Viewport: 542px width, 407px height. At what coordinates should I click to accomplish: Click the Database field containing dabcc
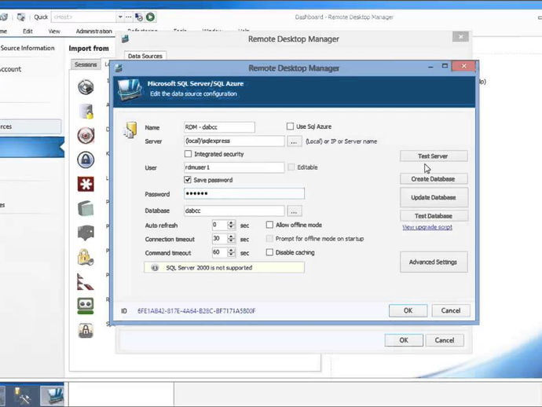point(234,211)
